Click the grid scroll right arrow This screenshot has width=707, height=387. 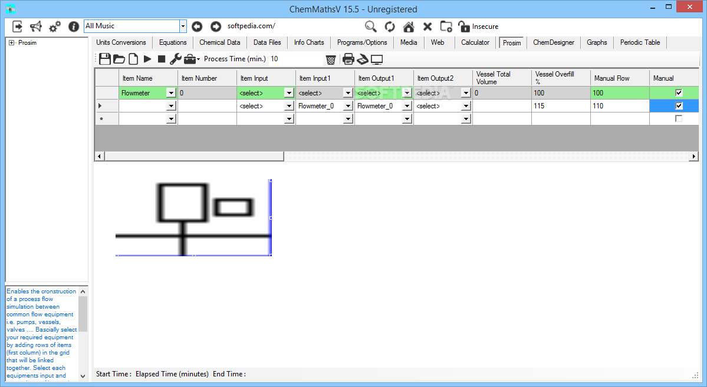tap(694, 156)
